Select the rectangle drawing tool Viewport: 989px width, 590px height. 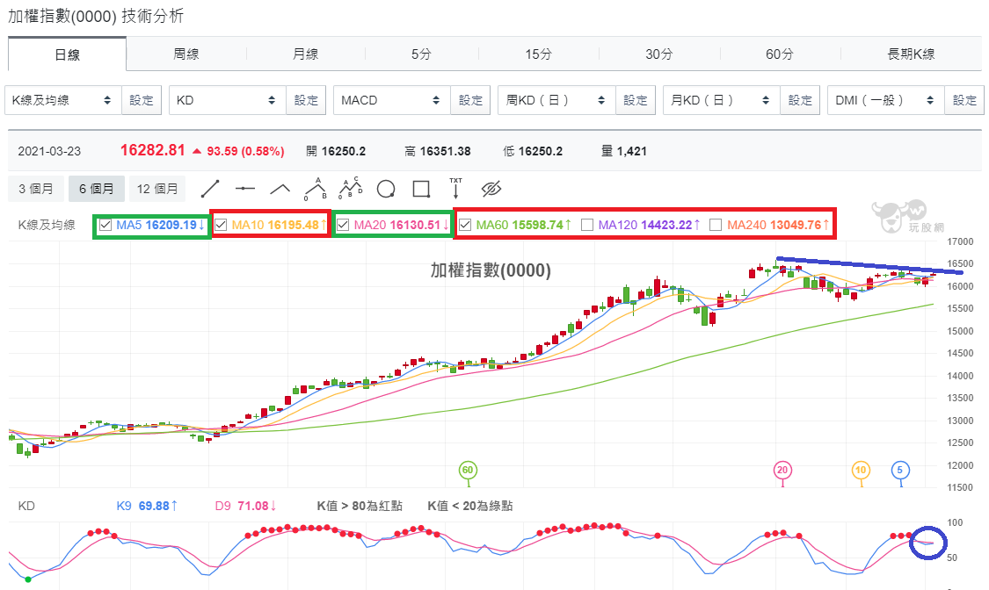click(421, 189)
